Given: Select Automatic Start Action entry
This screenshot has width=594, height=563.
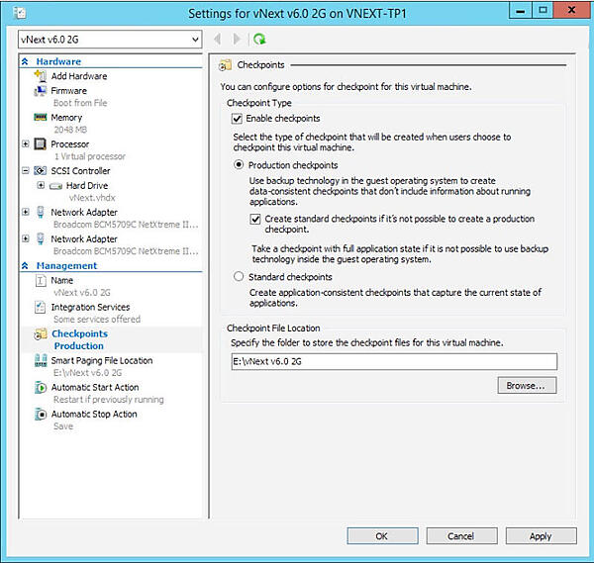Looking at the screenshot, I should [x=95, y=387].
